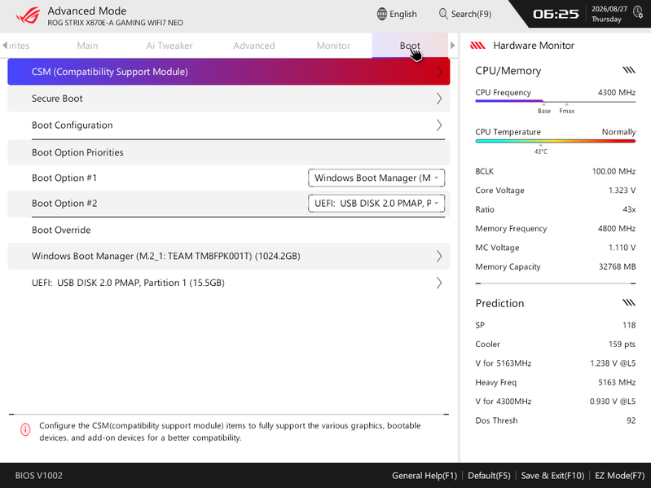651x488 pixels.
Task: Switch to the Ai Tweaker tab
Action: point(169,46)
